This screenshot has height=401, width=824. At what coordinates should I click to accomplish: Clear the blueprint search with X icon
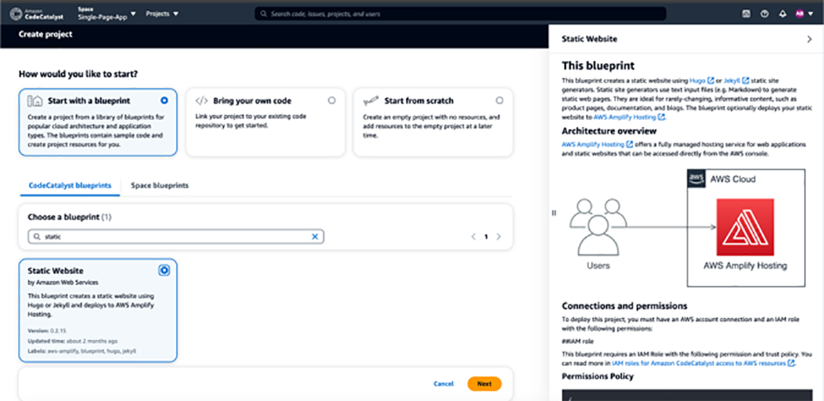315,236
